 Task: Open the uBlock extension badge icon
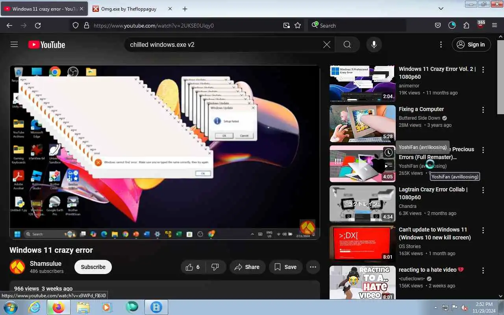coord(480,24)
